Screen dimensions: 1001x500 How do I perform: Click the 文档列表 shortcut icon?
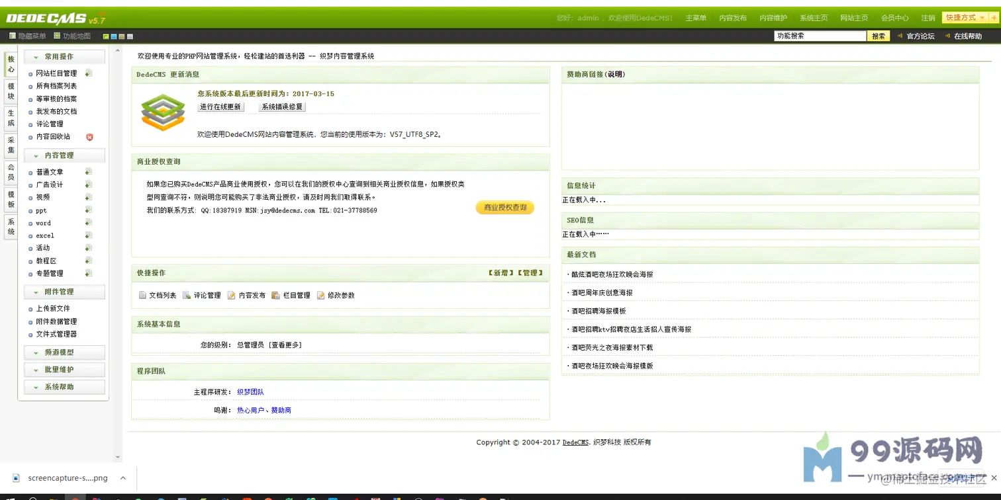pyautogui.click(x=142, y=295)
